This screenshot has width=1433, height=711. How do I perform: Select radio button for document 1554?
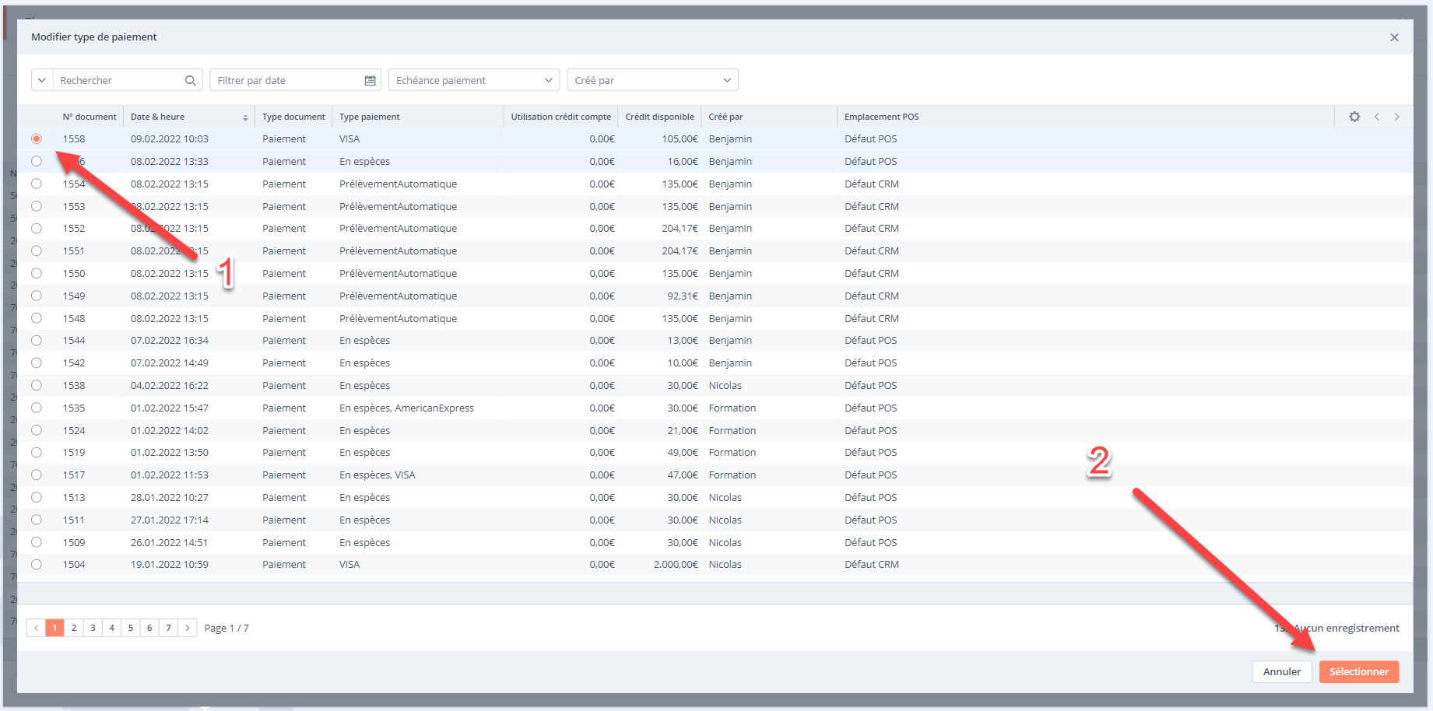[x=37, y=184]
